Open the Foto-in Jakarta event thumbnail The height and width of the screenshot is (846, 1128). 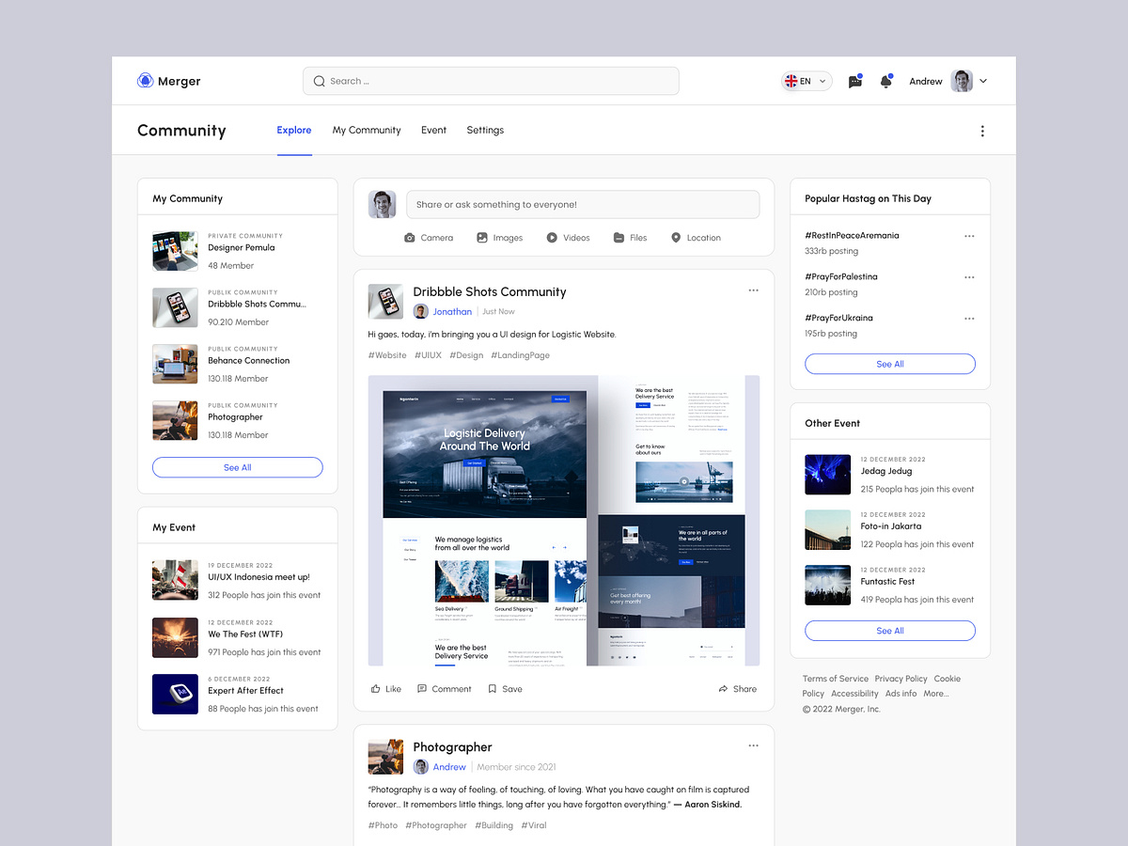[828, 530]
